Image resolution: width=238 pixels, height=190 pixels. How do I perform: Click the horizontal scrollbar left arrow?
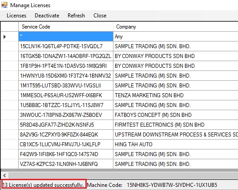tap(4, 175)
